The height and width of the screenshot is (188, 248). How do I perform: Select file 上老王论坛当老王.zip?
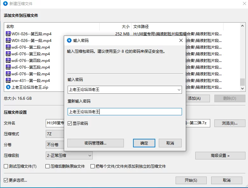point(30,87)
